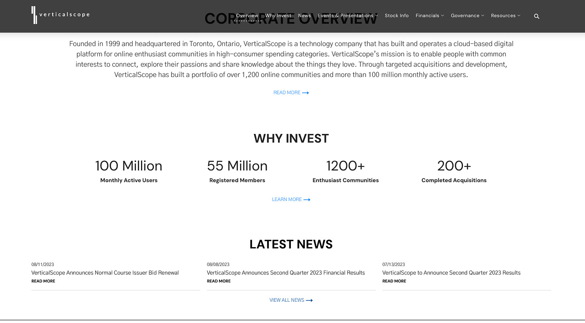Click the arrow icon beside LEARN MORE
The height and width of the screenshot is (323, 585).
click(307, 199)
